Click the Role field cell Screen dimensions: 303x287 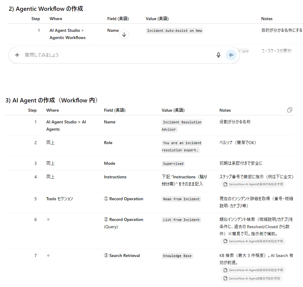[108, 143]
